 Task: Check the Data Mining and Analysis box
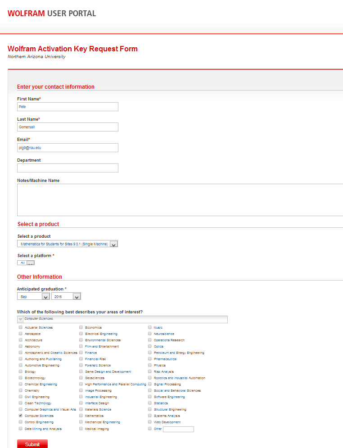pos(21,429)
